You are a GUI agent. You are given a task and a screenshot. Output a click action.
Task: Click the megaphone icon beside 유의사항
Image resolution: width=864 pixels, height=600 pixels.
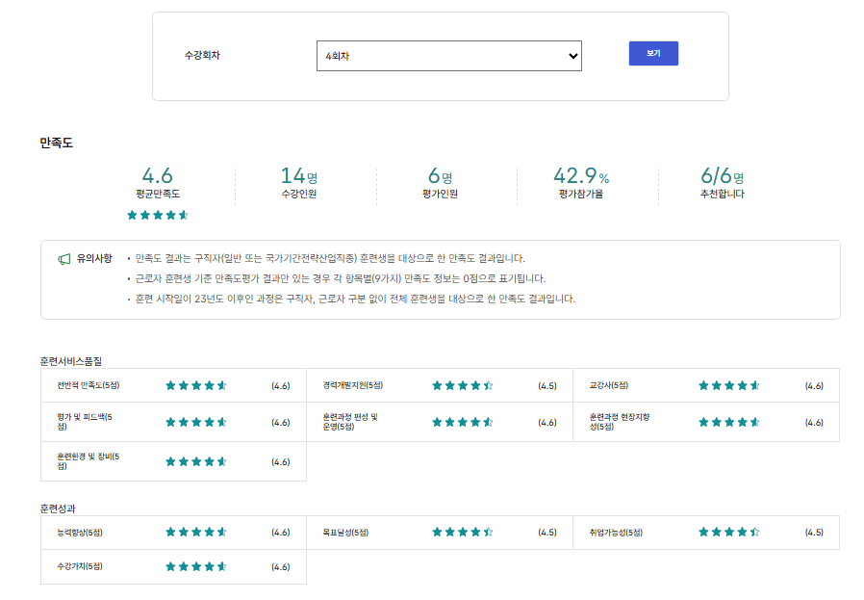pos(64,259)
